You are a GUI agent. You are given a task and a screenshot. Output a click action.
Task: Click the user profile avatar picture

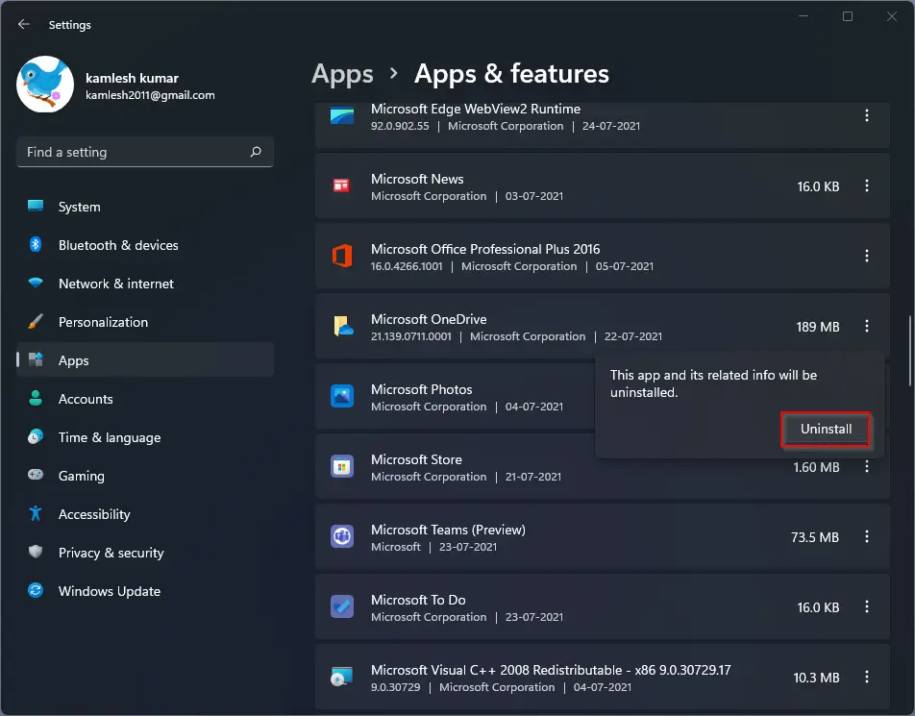(45, 84)
